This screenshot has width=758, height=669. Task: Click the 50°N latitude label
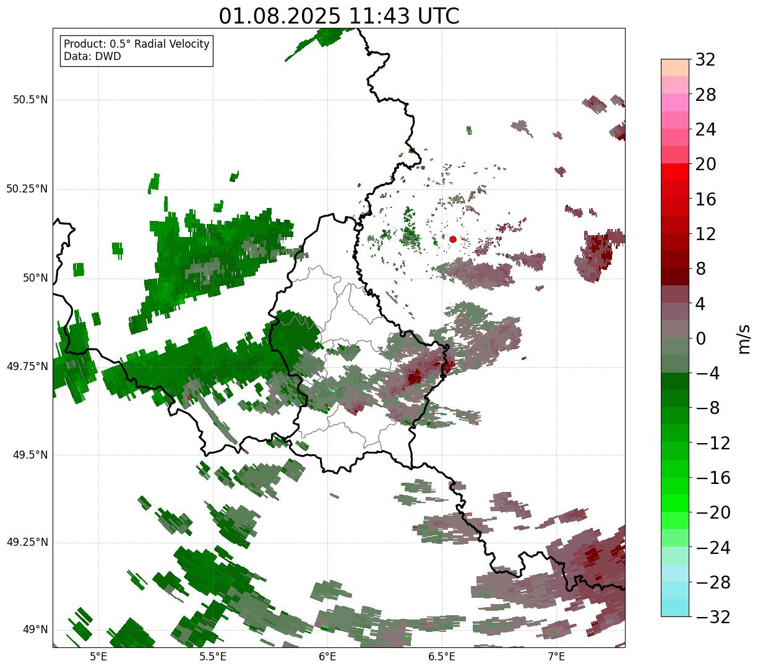coord(35,278)
